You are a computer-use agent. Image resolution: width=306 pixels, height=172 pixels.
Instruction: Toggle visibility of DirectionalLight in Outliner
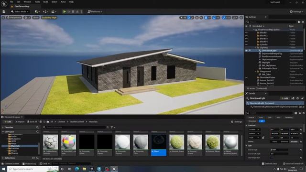(x=247, y=51)
